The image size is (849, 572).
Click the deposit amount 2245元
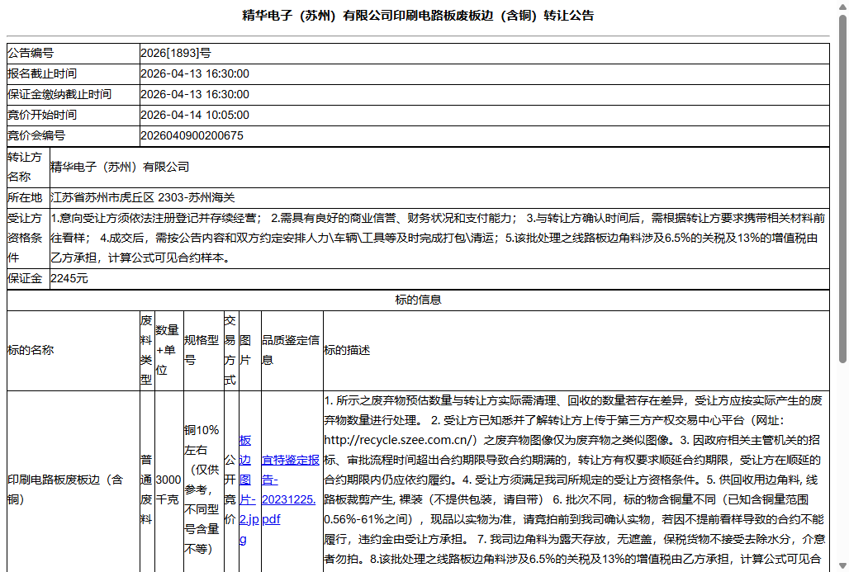point(69,279)
